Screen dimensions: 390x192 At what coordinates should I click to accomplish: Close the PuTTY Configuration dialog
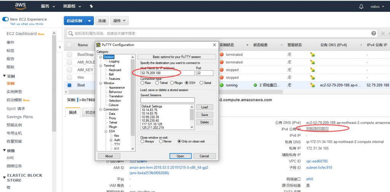pyautogui.click(x=214, y=45)
